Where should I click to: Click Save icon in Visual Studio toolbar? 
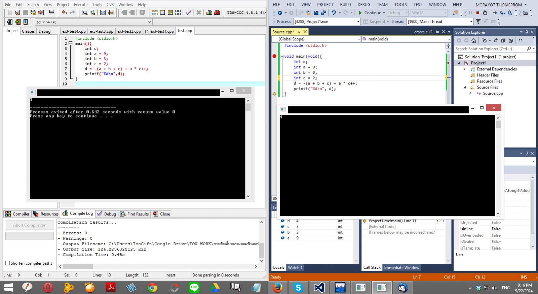pyautogui.click(x=316, y=13)
